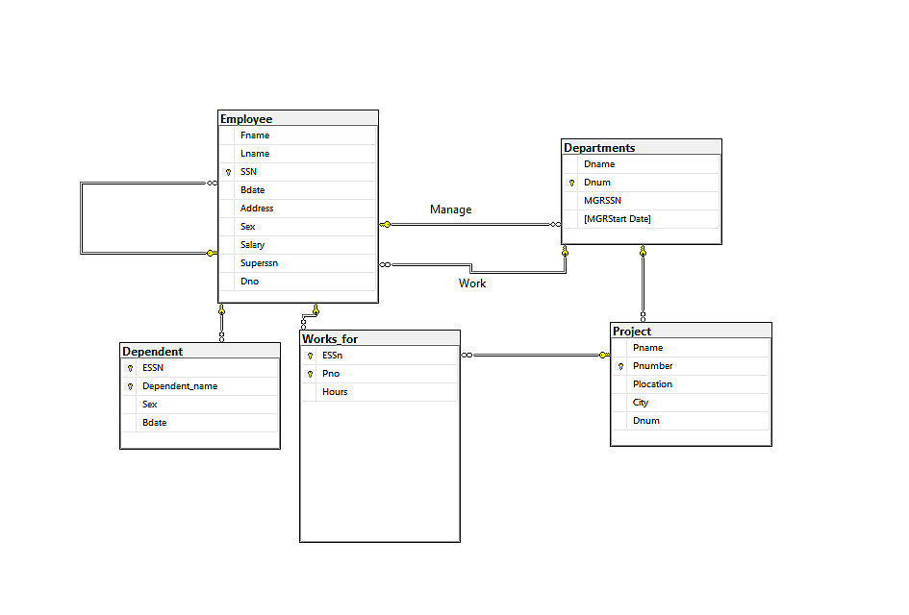Click the Dnum column in Departments
The height and width of the screenshot is (615, 909).
pyautogui.click(x=642, y=183)
